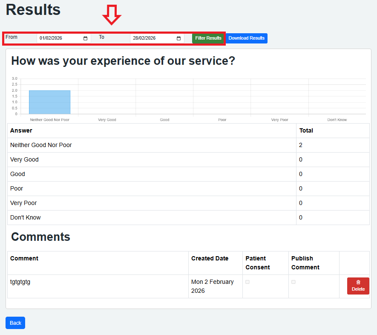Open the To date calendar picker icon
The width and height of the screenshot is (377, 335).
pyautogui.click(x=178, y=38)
